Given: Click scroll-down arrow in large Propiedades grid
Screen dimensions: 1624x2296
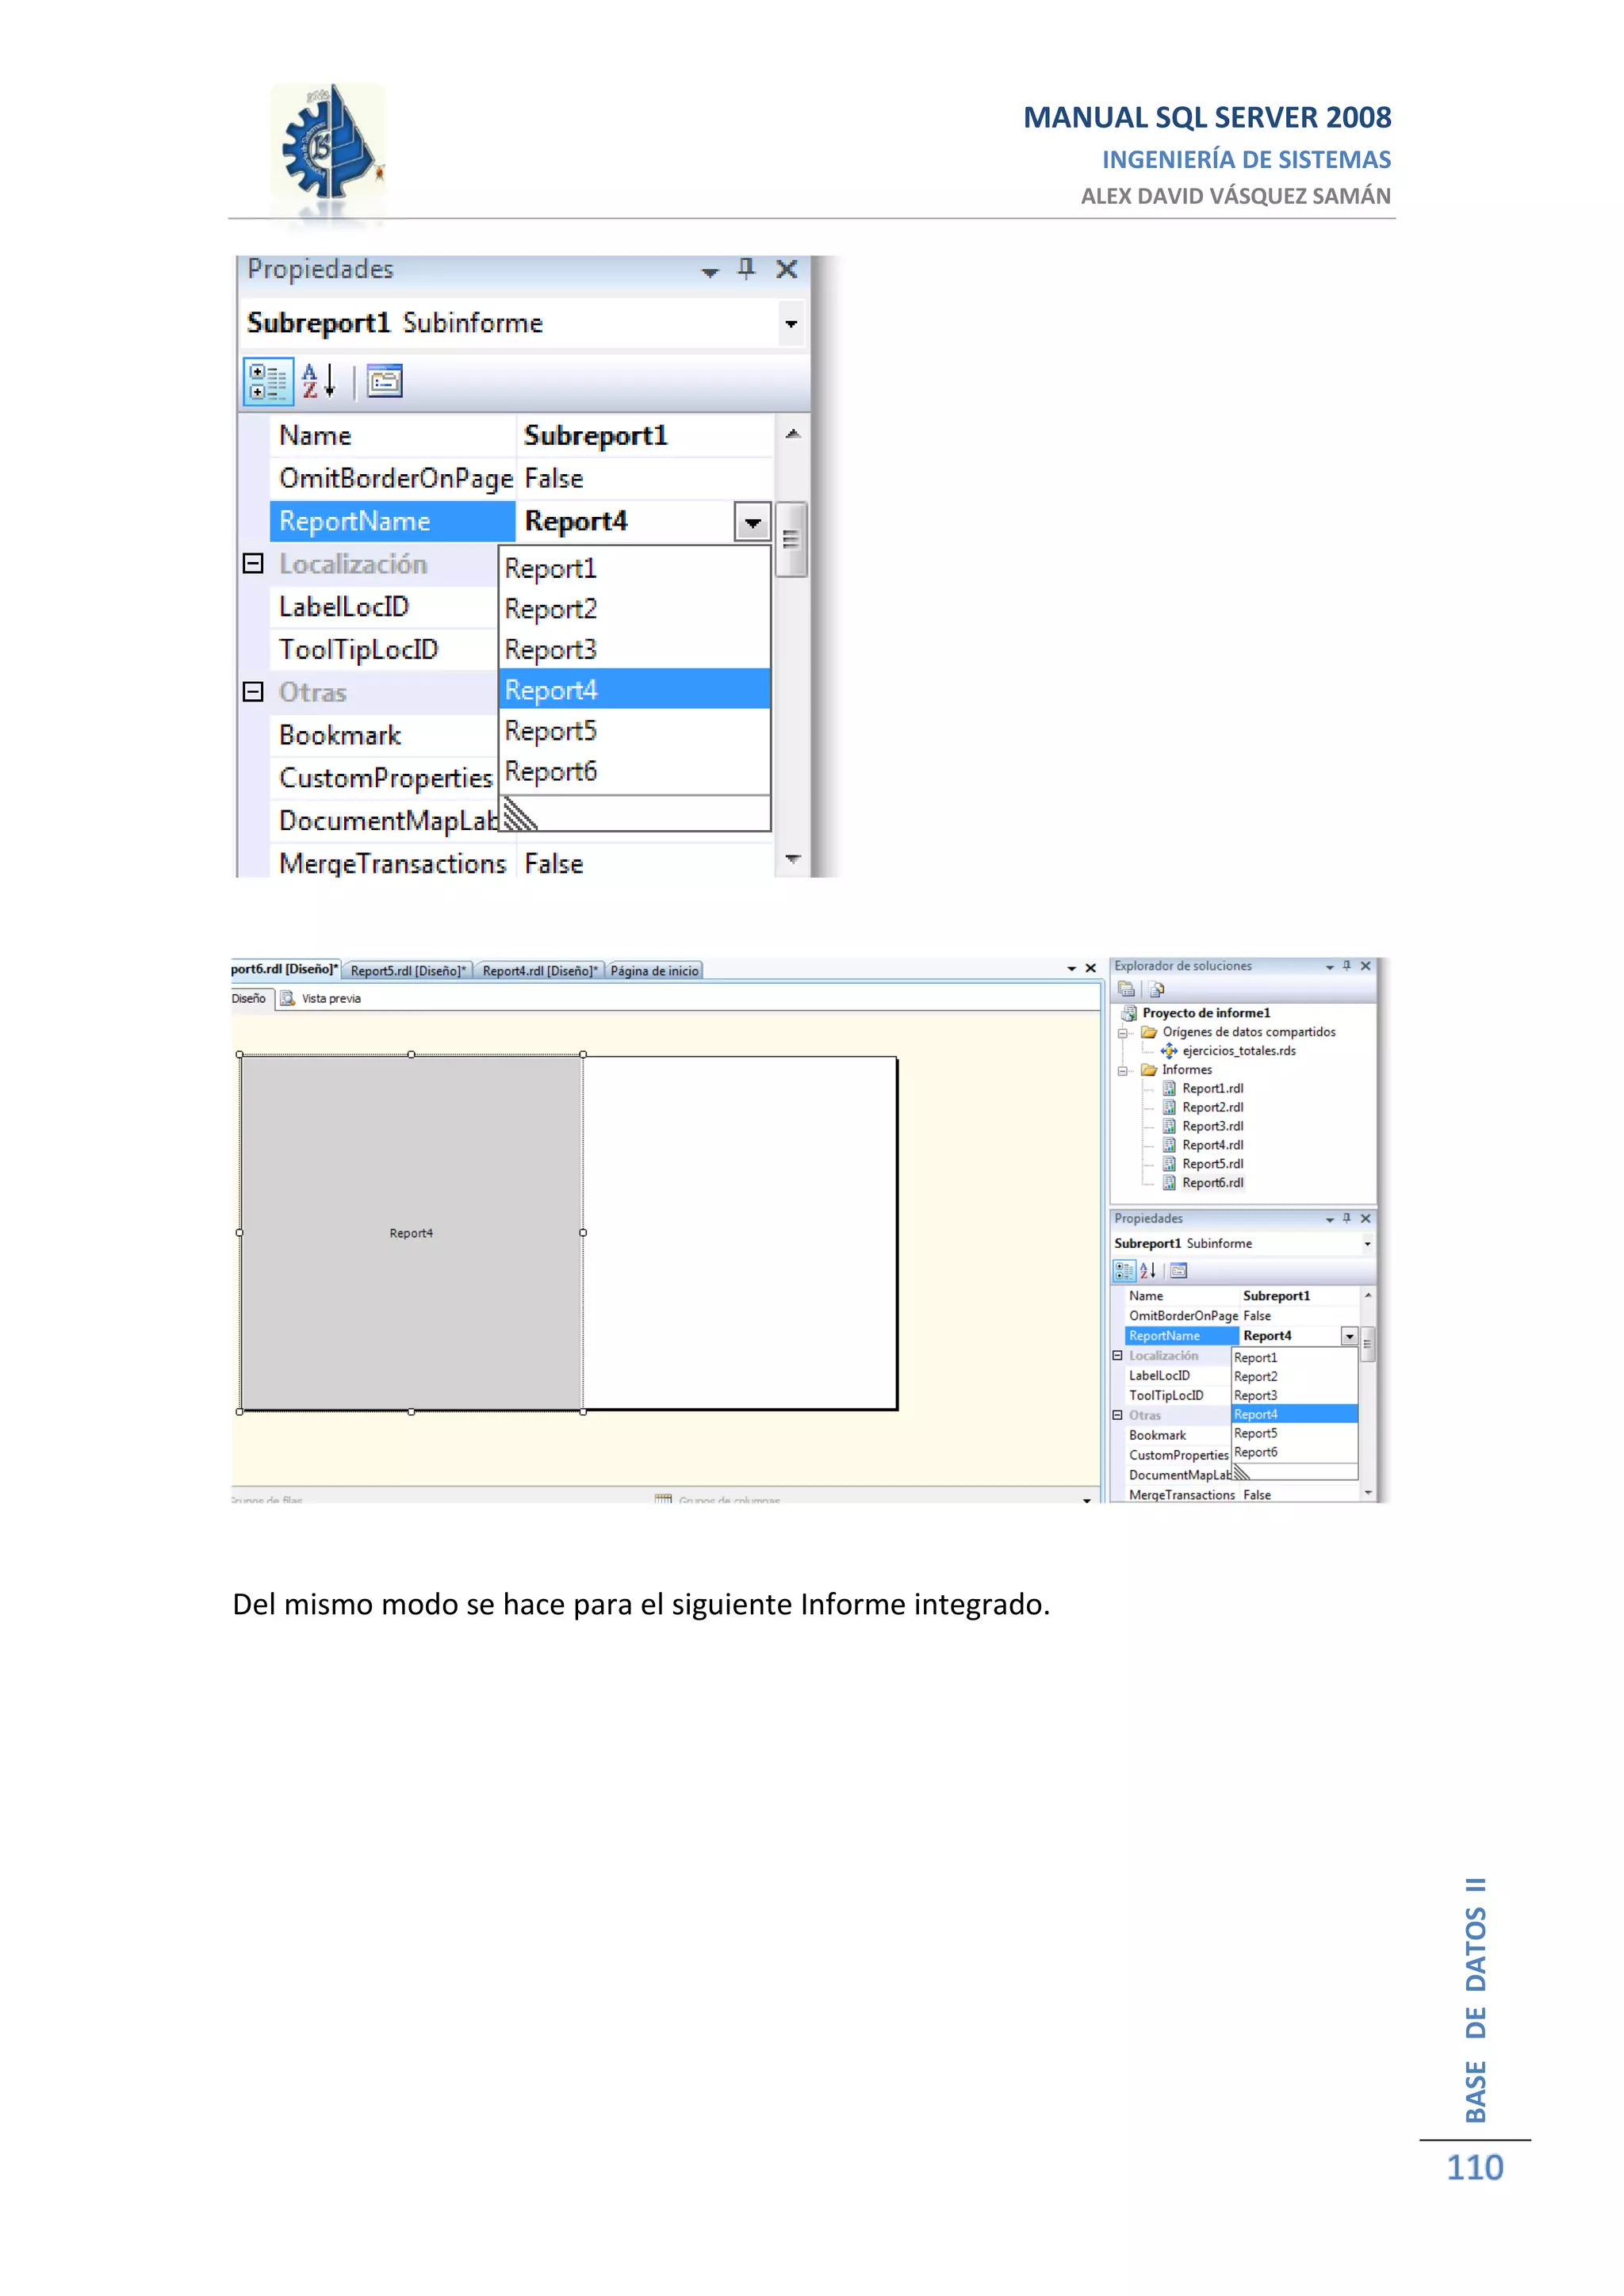Looking at the screenshot, I should (x=793, y=859).
